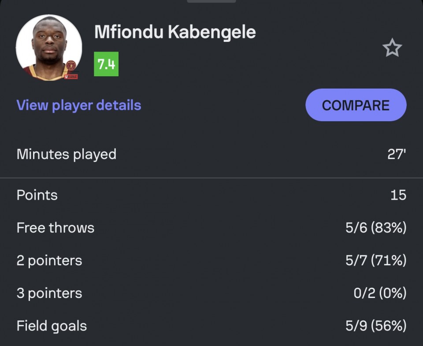Tap the 3 pointers stat label

pyautogui.click(x=49, y=294)
